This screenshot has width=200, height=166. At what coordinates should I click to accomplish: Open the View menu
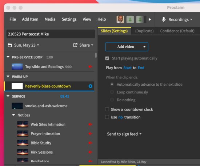pyautogui.click(x=87, y=19)
